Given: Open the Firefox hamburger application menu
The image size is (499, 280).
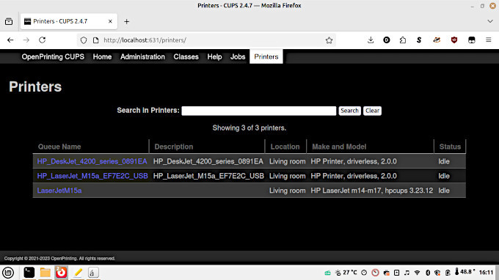Looking at the screenshot, I should point(489,40).
